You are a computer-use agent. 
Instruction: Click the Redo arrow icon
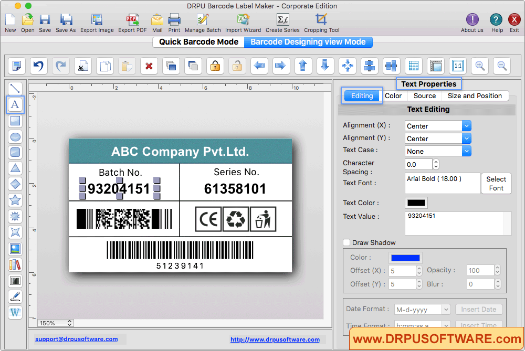pyautogui.click(x=60, y=66)
